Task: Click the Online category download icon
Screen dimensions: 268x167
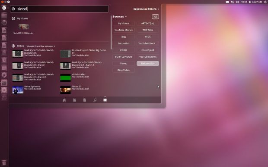Action: 13,46
